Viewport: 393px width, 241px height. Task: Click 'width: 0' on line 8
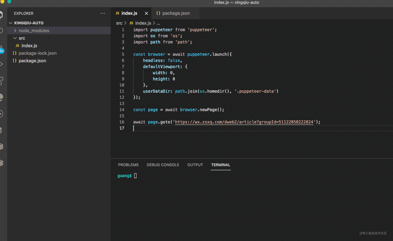(x=163, y=73)
